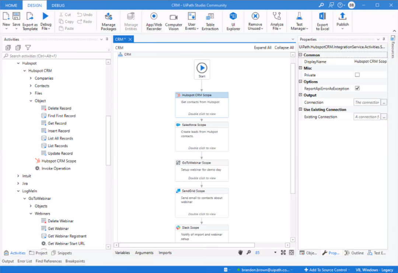Click Collapse all icon in Activities panel
This screenshot has width=398, height=273.
click(x=18, y=47)
